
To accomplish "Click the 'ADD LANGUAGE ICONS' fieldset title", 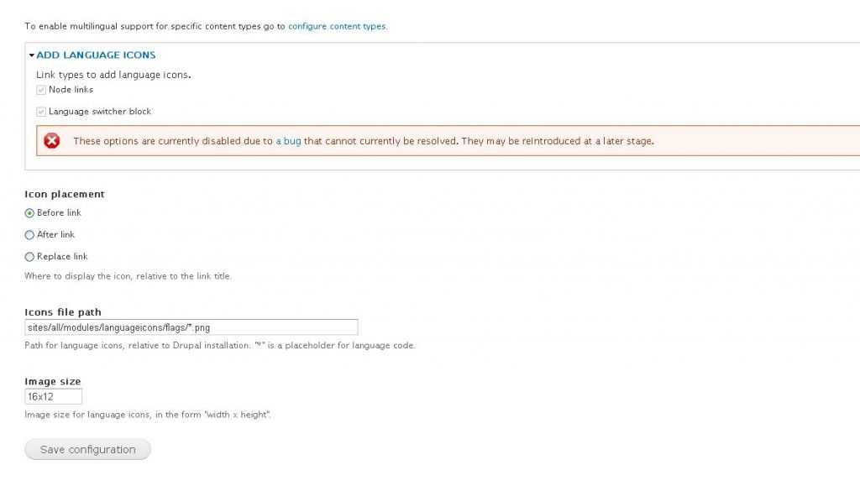I will [x=96, y=55].
